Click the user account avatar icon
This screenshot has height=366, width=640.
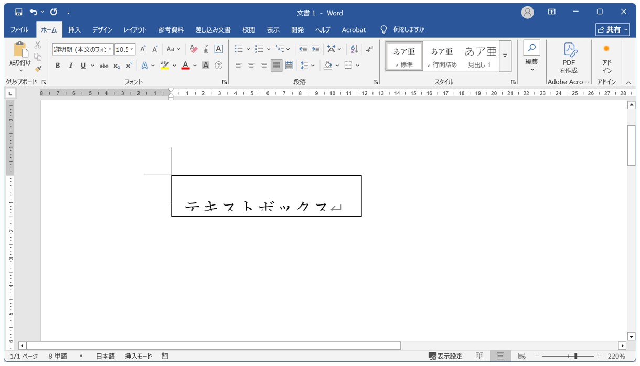point(528,12)
